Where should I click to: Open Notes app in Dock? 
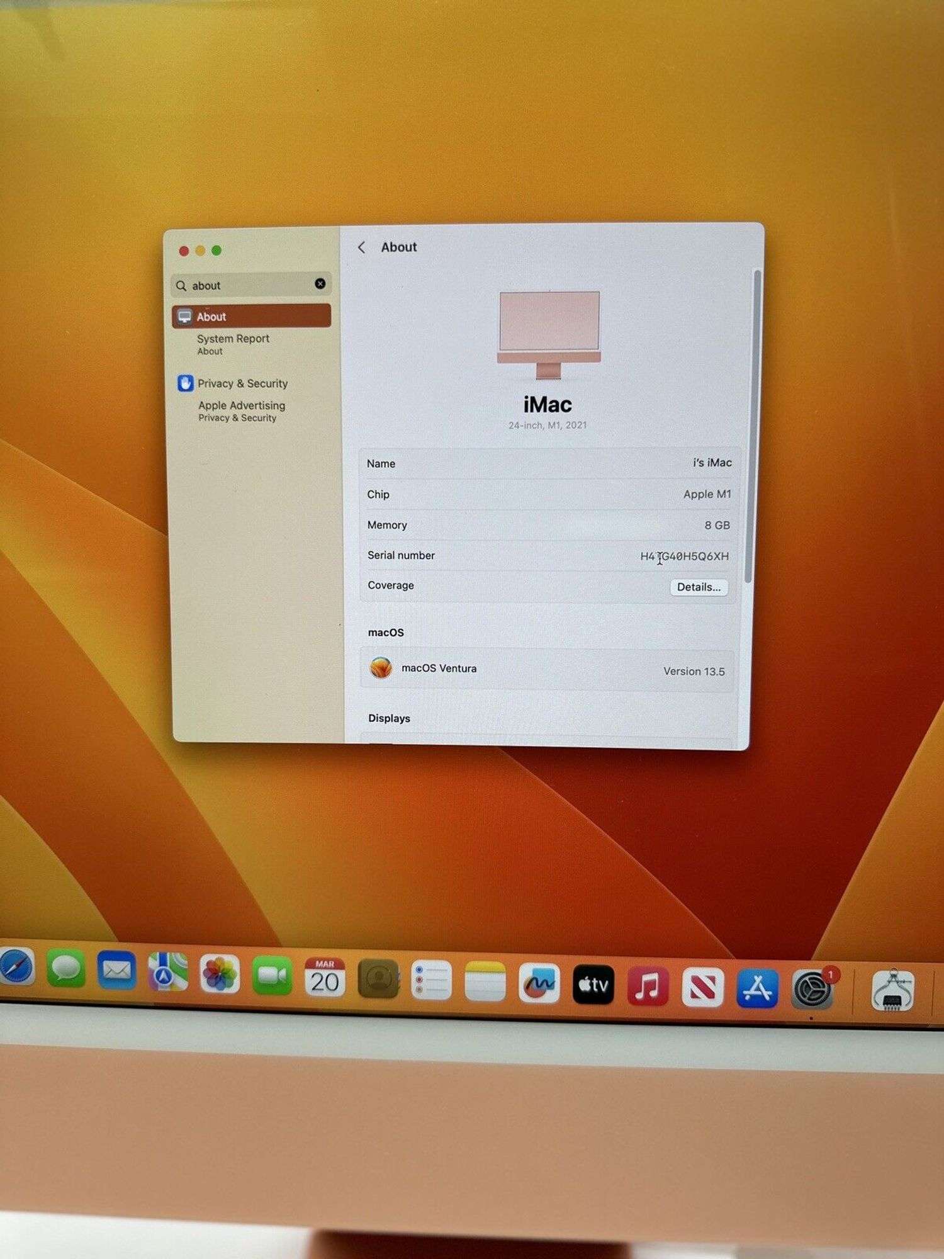tap(485, 982)
